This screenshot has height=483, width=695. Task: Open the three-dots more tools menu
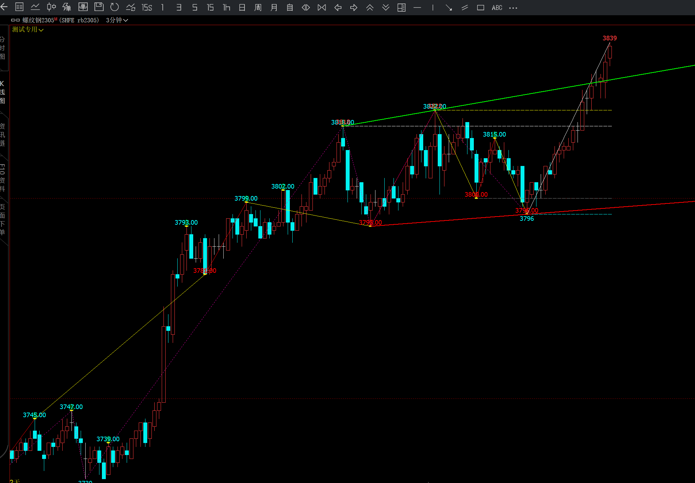513,7
